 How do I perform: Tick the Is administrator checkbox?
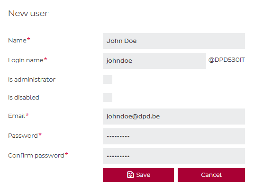tap(108, 79)
